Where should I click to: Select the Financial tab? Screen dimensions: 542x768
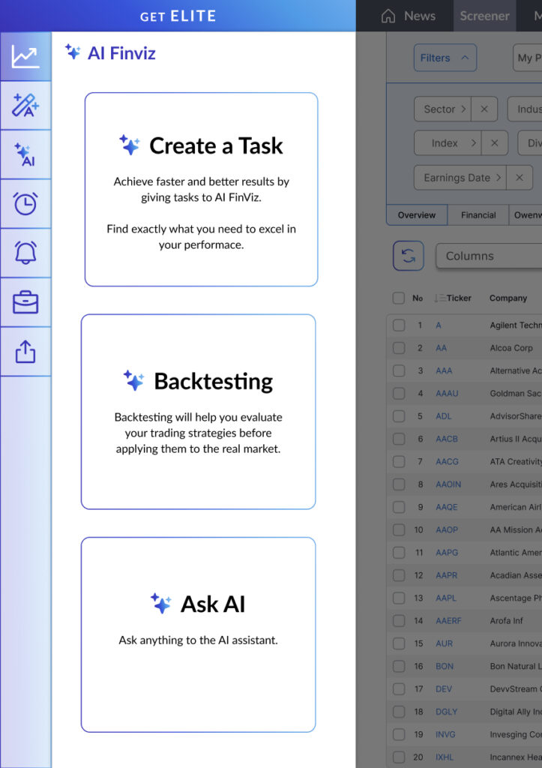478,215
